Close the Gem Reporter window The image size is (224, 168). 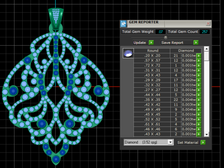click(x=208, y=23)
